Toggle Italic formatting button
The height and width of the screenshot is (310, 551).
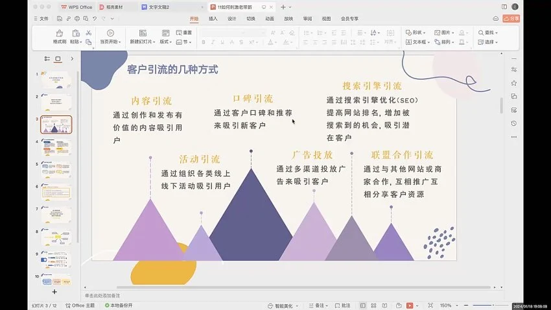[x=213, y=42]
